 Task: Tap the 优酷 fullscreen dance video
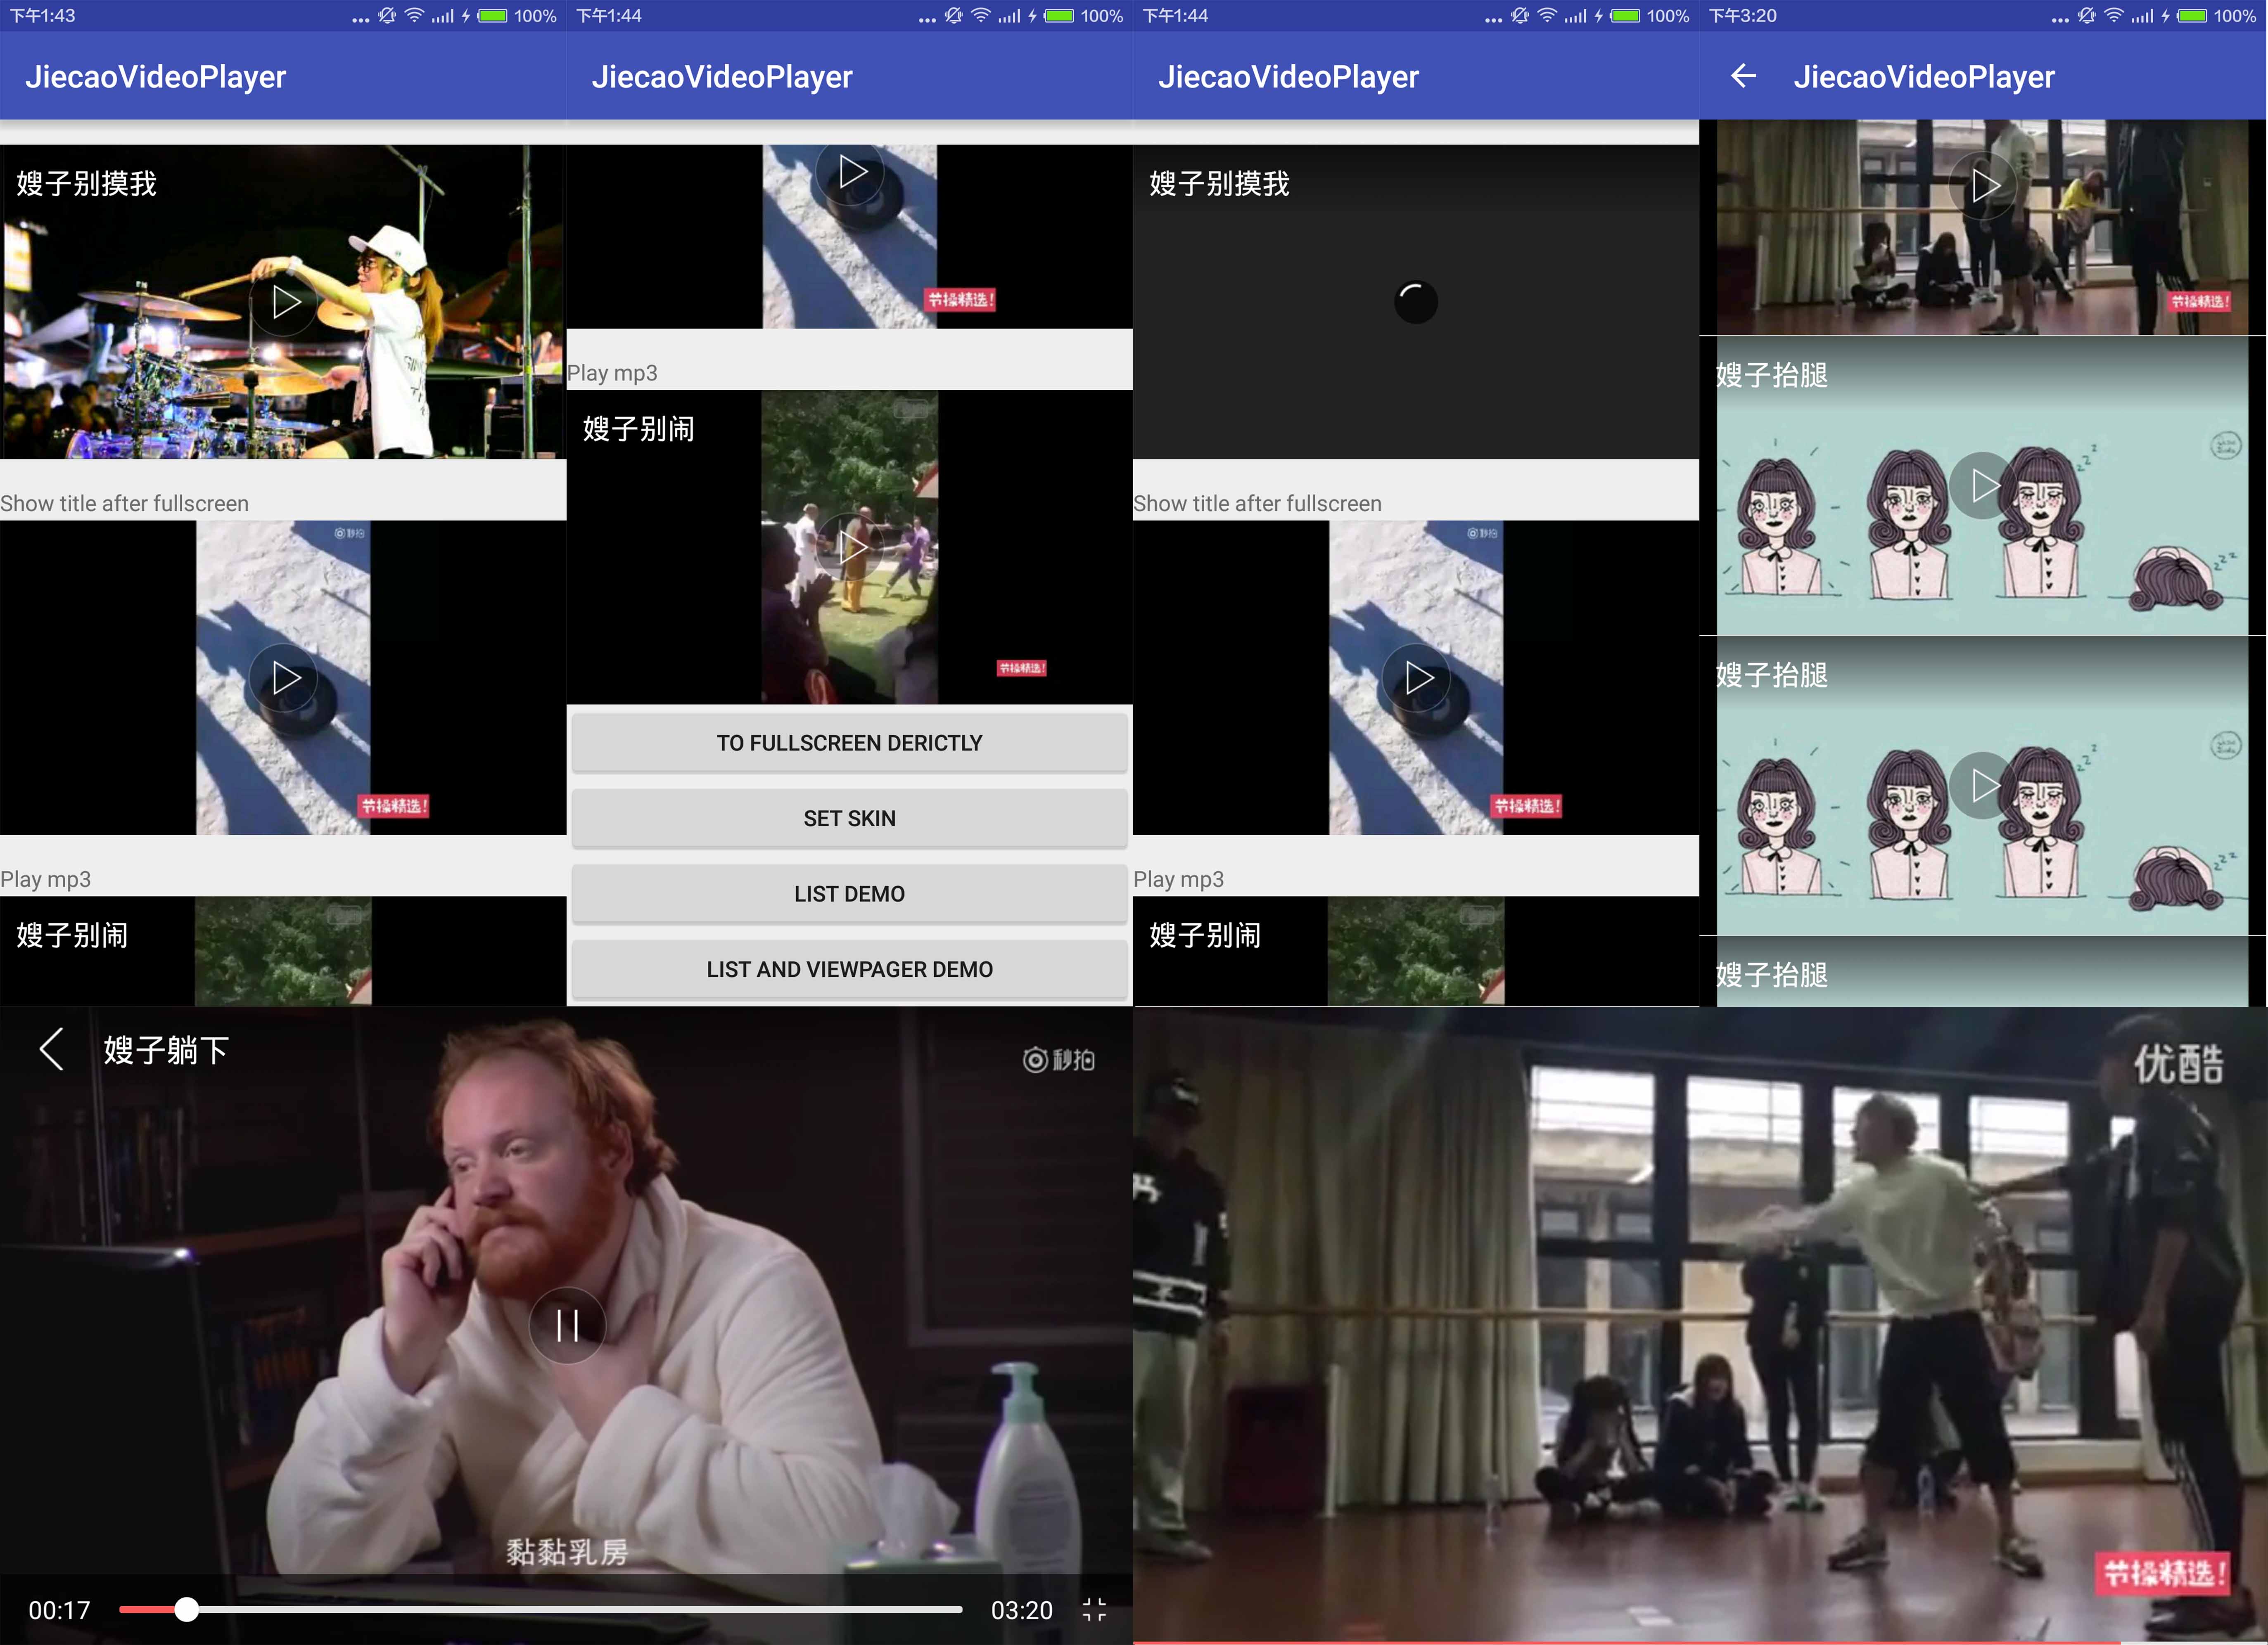click(x=1700, y=1324)
